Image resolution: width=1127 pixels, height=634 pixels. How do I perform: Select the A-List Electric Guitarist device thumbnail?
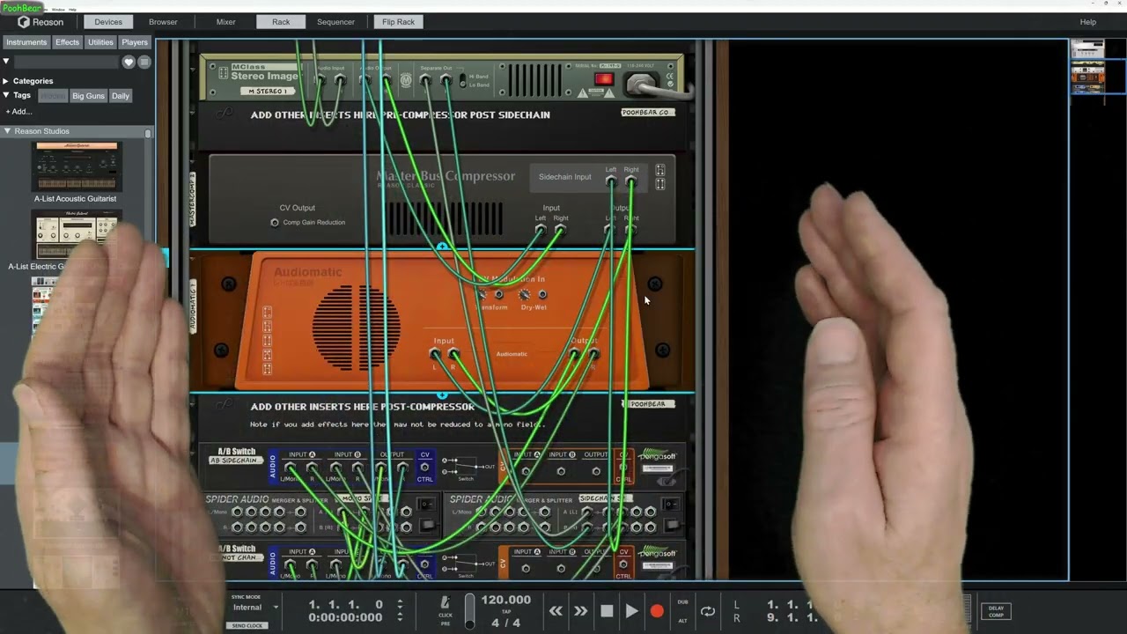(77, 234)
